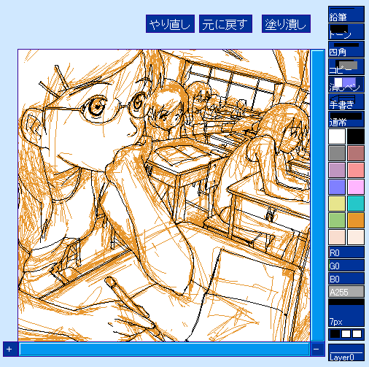Open the Layer0 layer selector

pos(346,352)
